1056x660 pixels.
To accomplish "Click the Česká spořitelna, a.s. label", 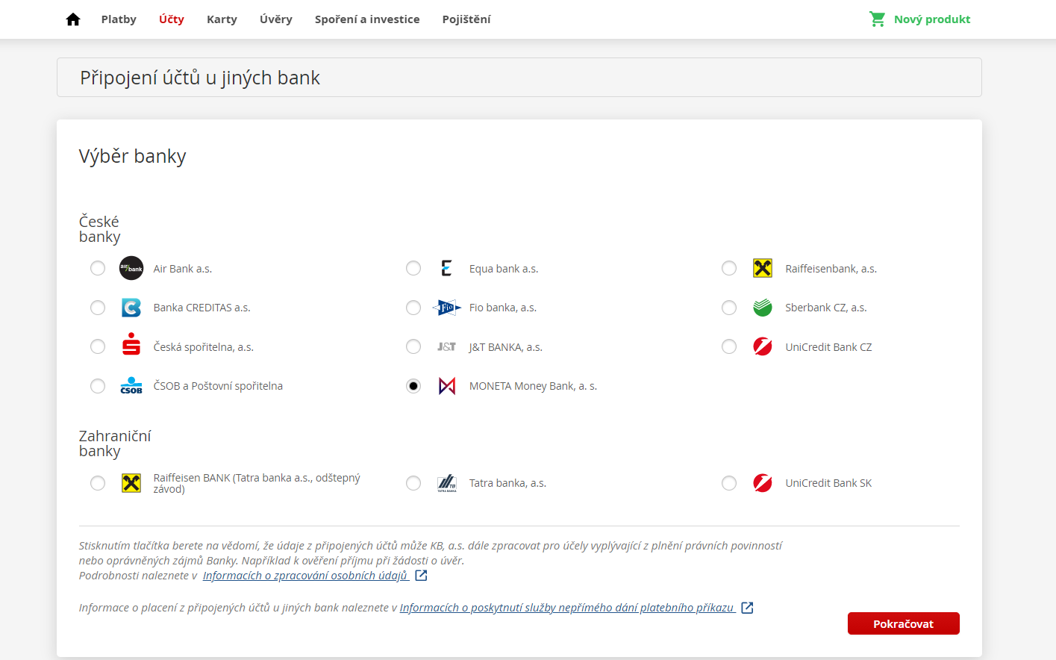I will coord(204,347).
